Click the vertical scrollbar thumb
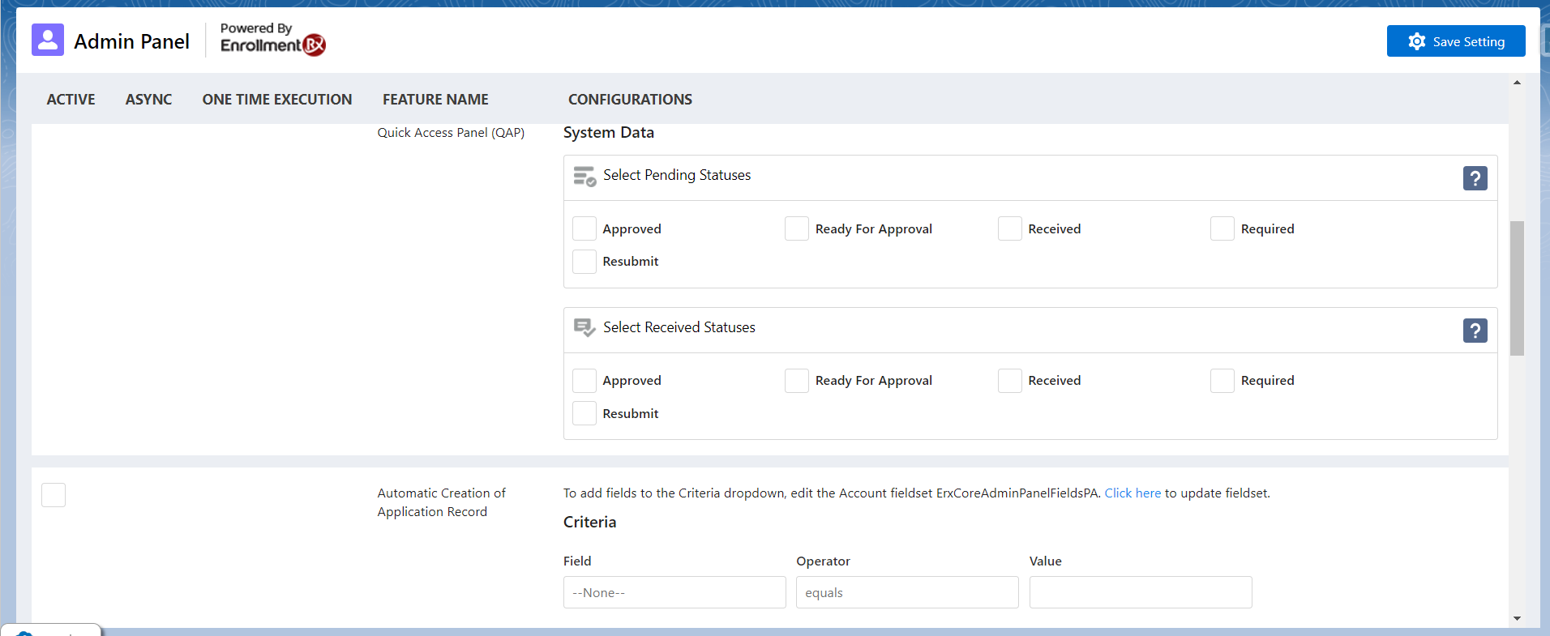The image size is (1550, 636). click(x=1517, y=288)
